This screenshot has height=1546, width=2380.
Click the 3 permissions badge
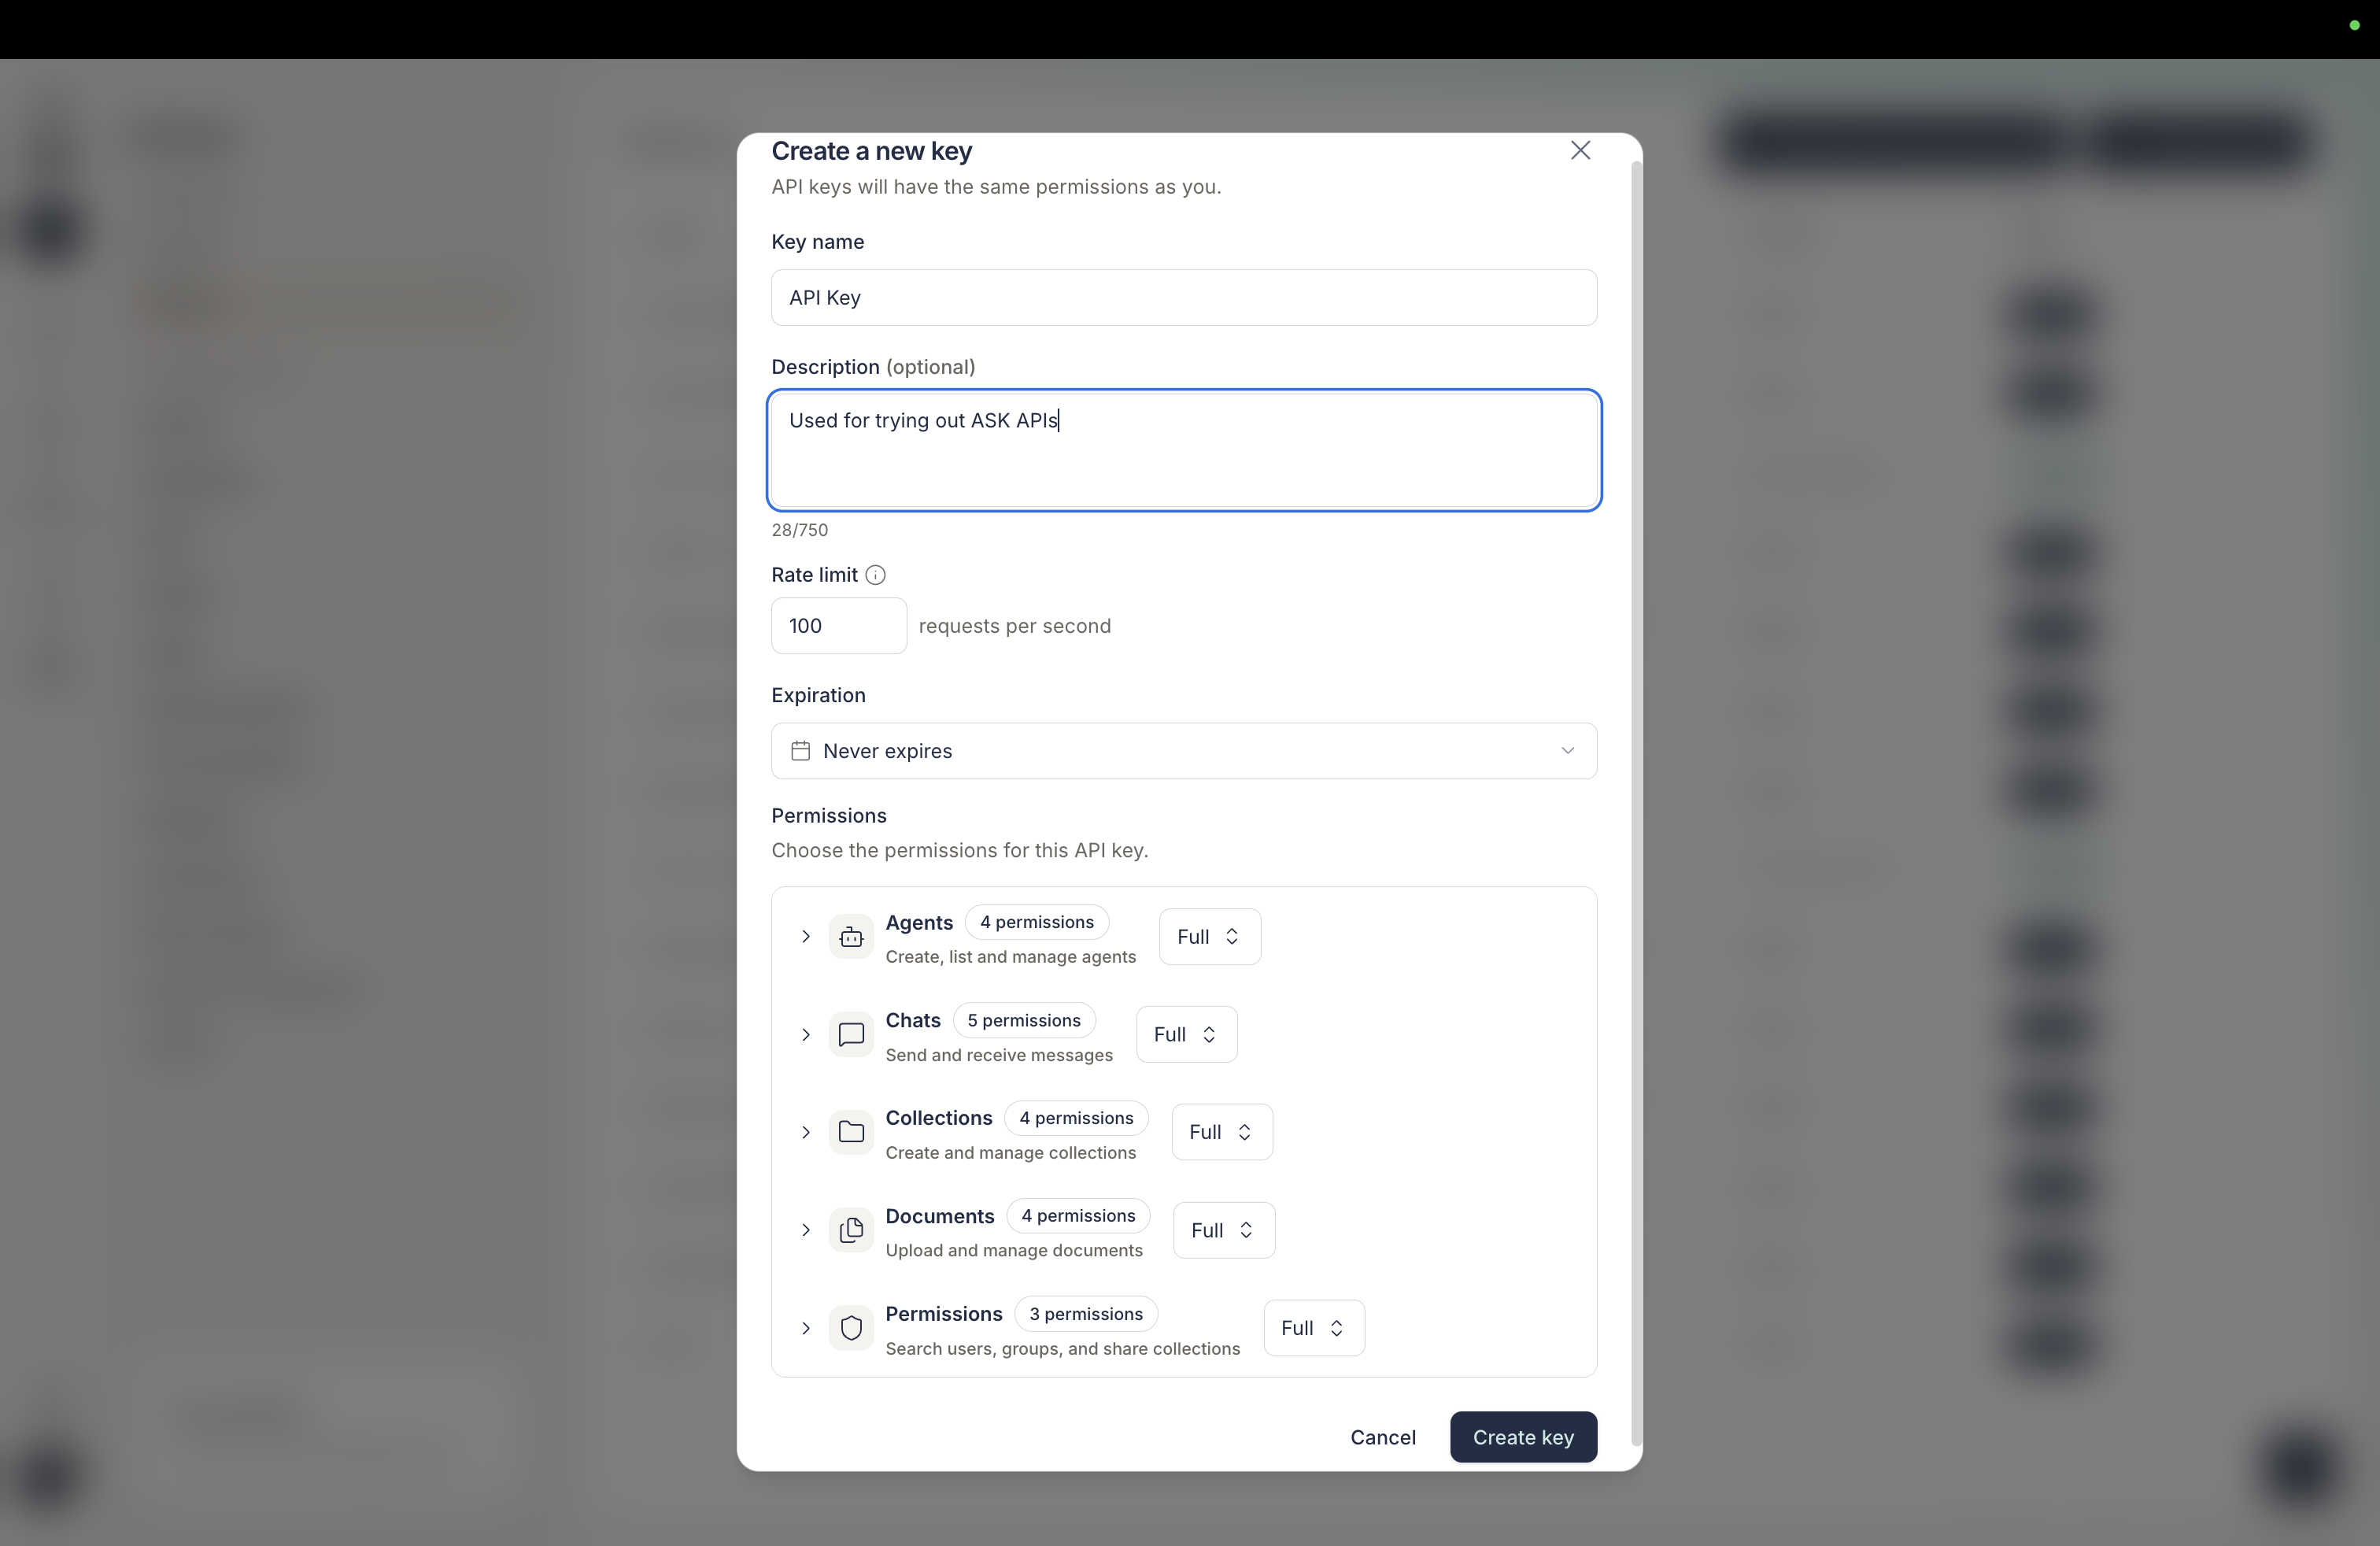1086,1314
